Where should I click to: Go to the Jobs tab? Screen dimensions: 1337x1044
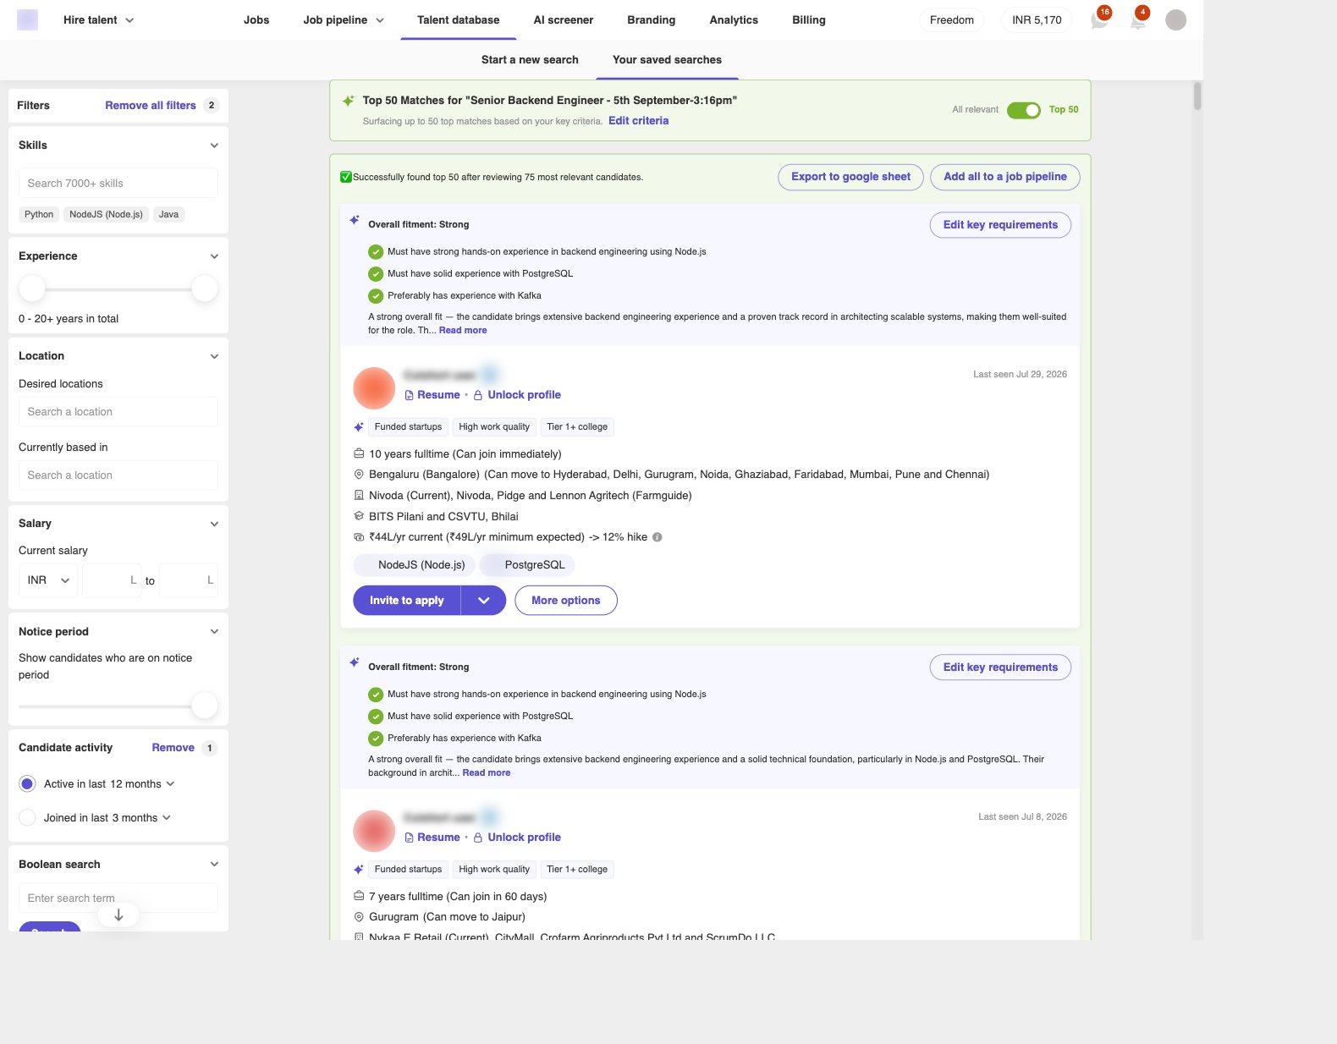256,20
